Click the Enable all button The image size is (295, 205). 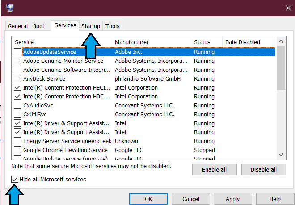(214, 169)
